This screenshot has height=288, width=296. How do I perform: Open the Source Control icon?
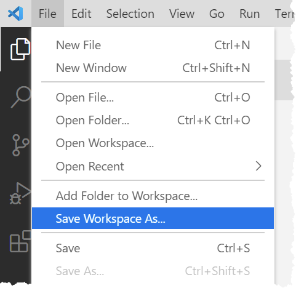(20, 145)
